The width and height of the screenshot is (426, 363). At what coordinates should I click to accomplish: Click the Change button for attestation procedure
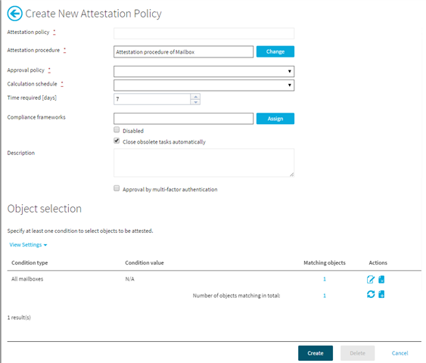[x=275, y=51]
